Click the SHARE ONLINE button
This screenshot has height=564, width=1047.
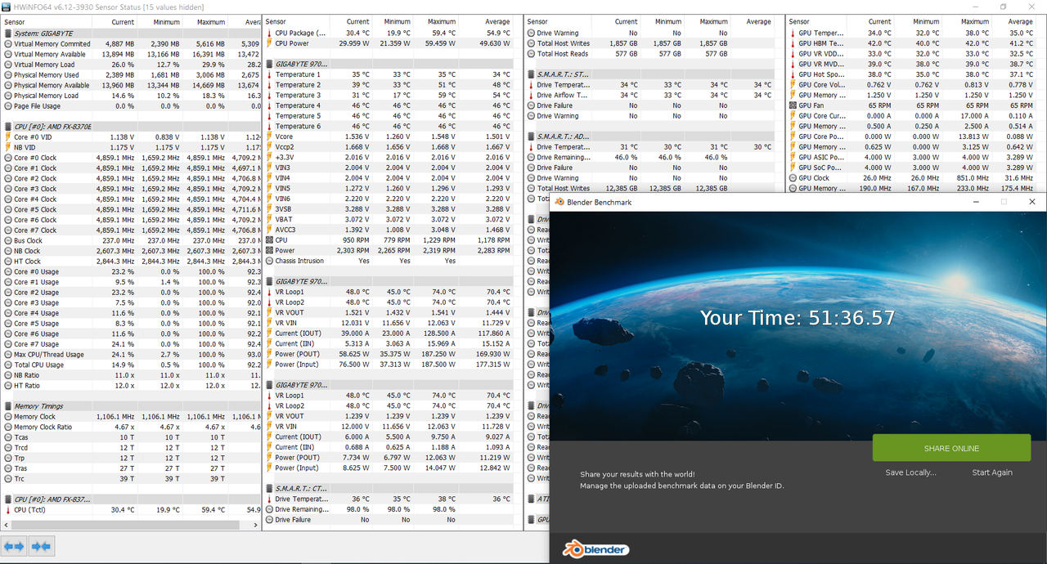click(x=951, y=448)
